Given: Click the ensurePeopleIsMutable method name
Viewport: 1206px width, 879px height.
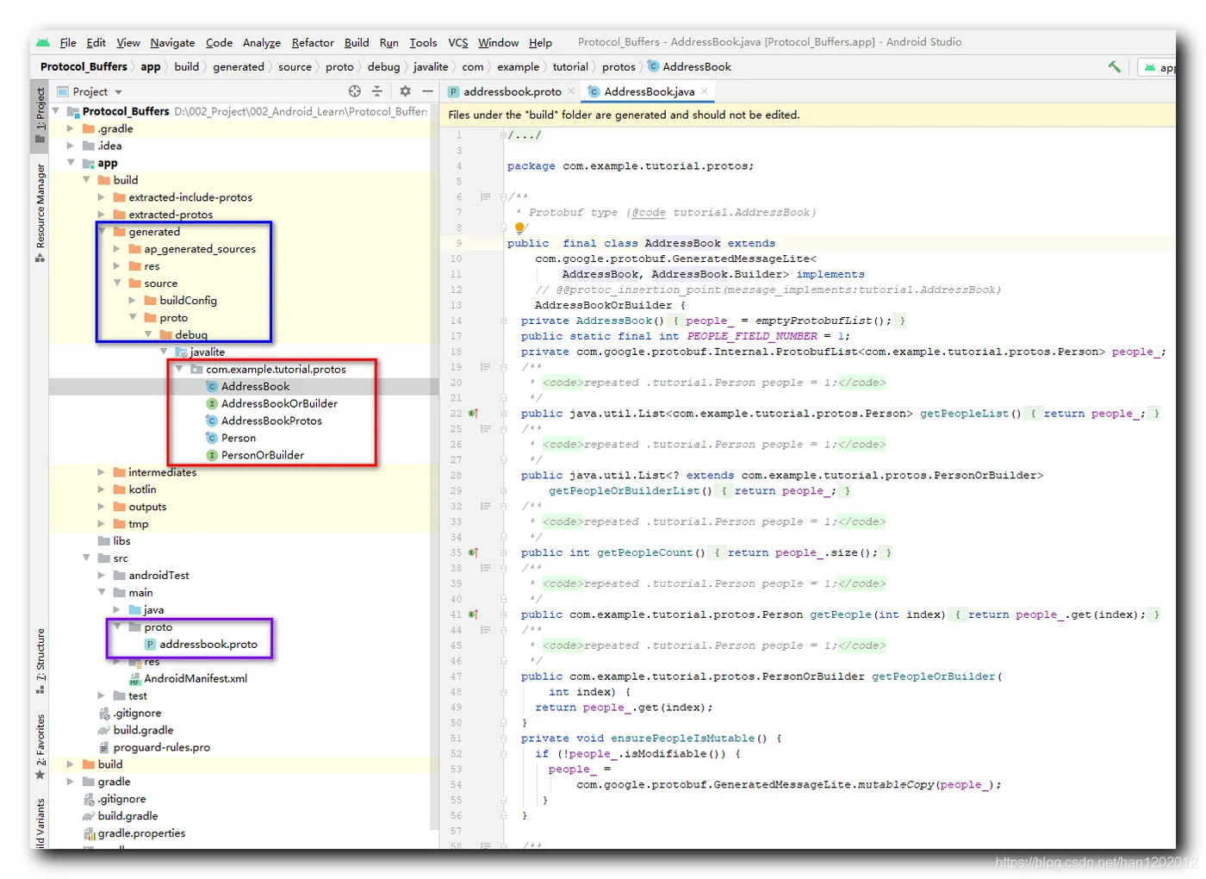Looking at the screenshot, I should tap(683, 739).
